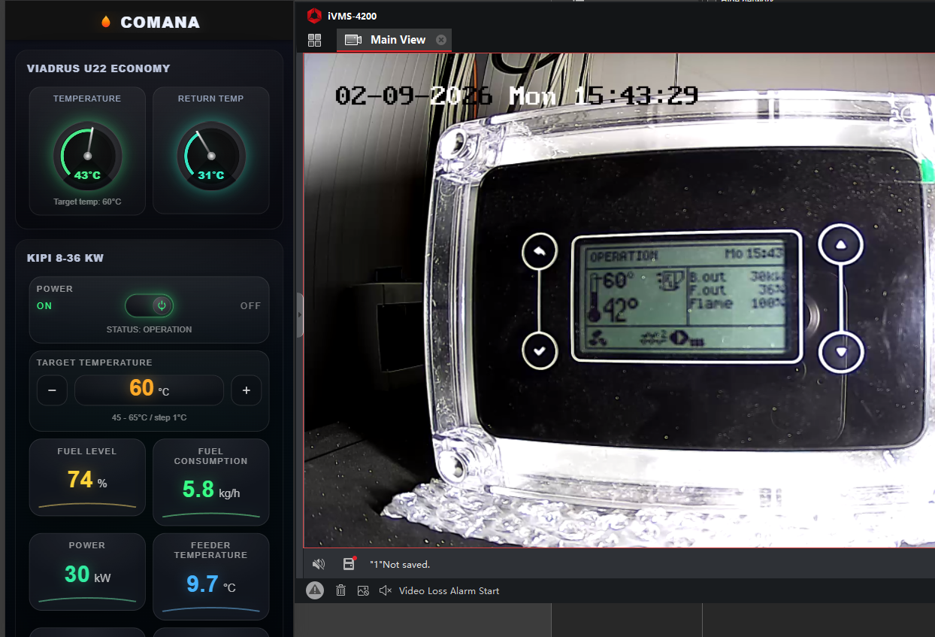
Task: Click the disable alarm image pop-up icon
Action: click(363, 591)
